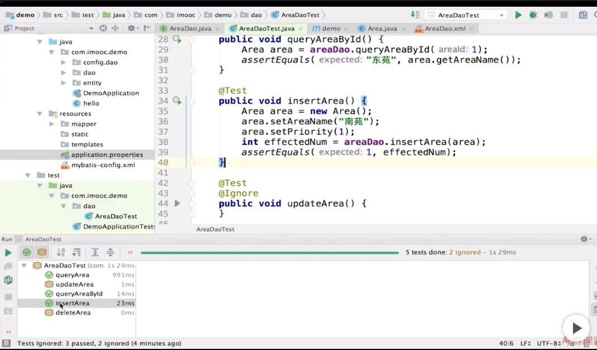Viewport: 597px width, 350px height.
Task: Start debugging with the bug icon
Action: click(533, 15)
